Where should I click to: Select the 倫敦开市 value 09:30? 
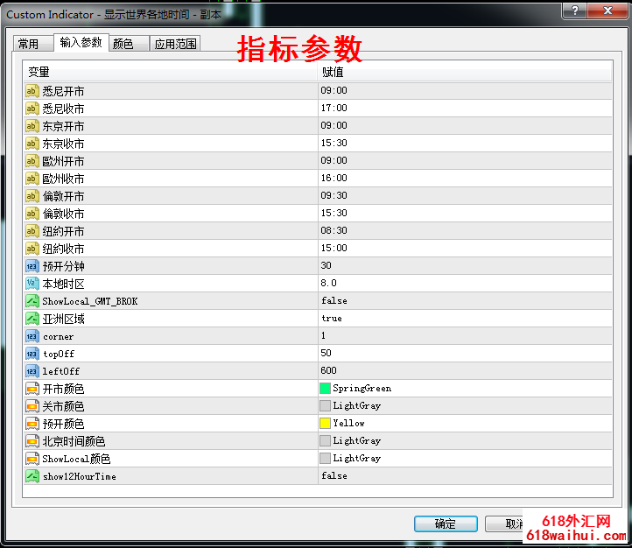334,195
